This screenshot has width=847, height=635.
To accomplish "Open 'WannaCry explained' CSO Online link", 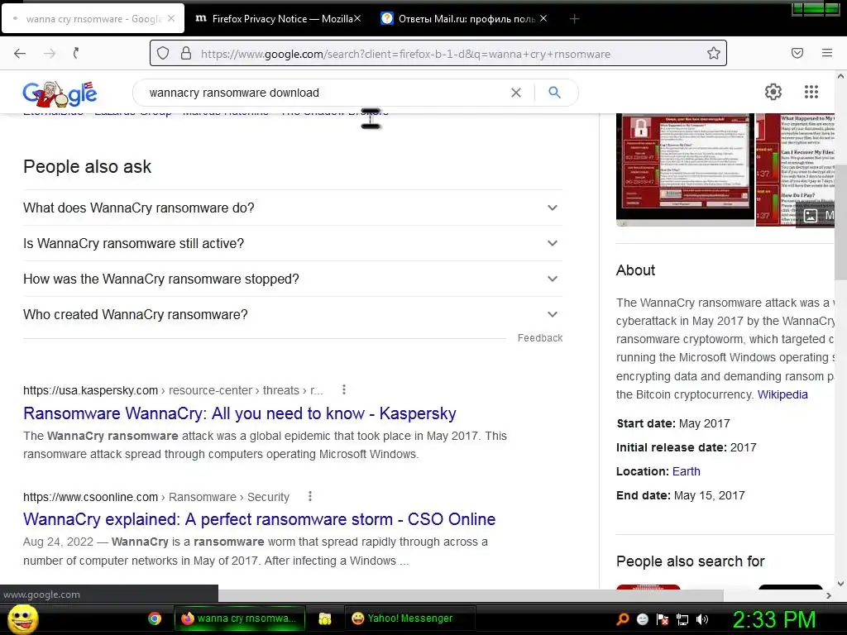I will pyautogui.click(x=259, y=519).
